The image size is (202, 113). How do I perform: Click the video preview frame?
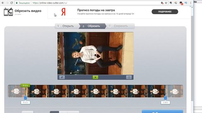(95, 53)
